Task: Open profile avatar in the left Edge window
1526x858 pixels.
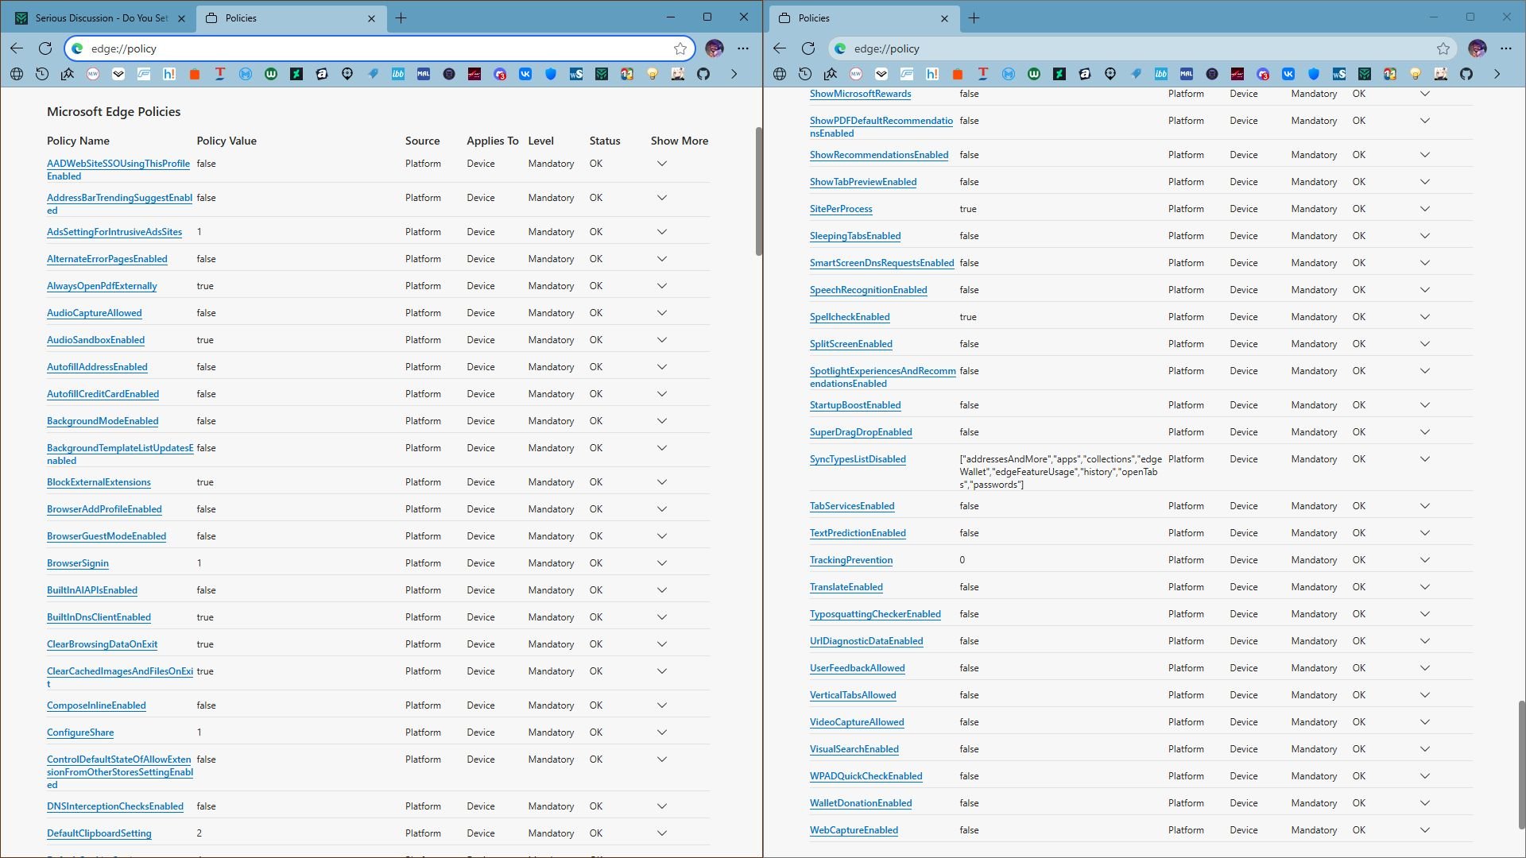Action: [x=715, y=48]
